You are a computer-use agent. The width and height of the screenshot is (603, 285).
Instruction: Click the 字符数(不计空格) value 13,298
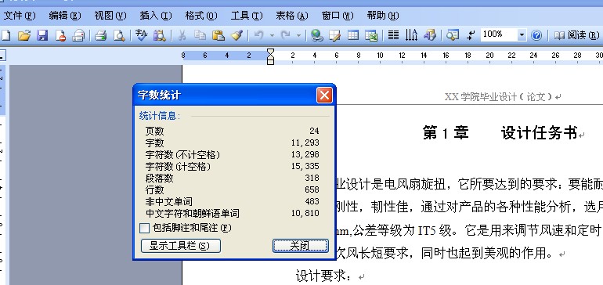tap(305, 154)
